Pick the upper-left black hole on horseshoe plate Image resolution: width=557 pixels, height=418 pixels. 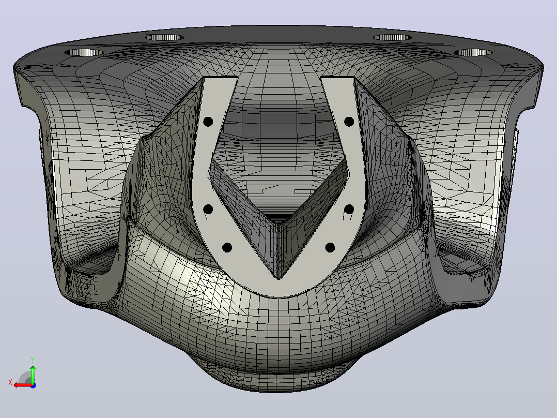[208, 122]
